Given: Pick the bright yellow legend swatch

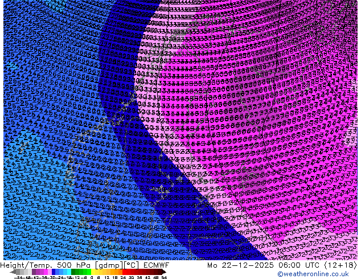Looking at the screenshot, I should click(93, 272).
